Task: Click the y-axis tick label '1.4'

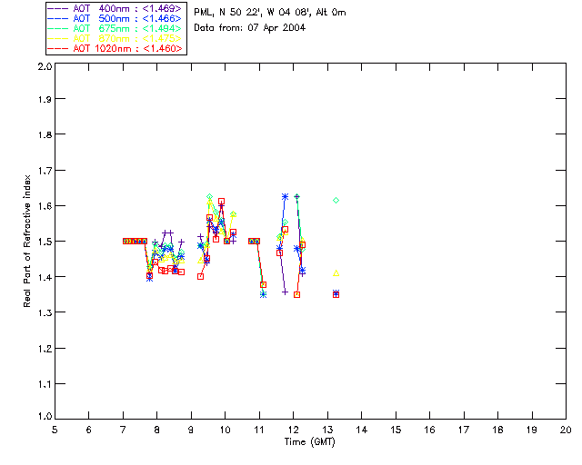Action: point(45,277)
